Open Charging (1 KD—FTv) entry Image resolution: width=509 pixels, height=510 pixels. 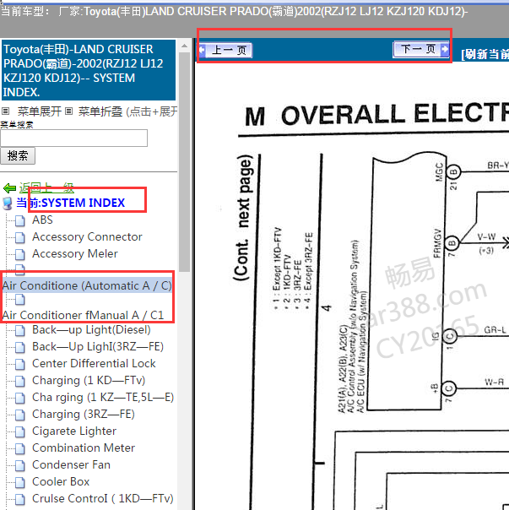pos(89,381)
